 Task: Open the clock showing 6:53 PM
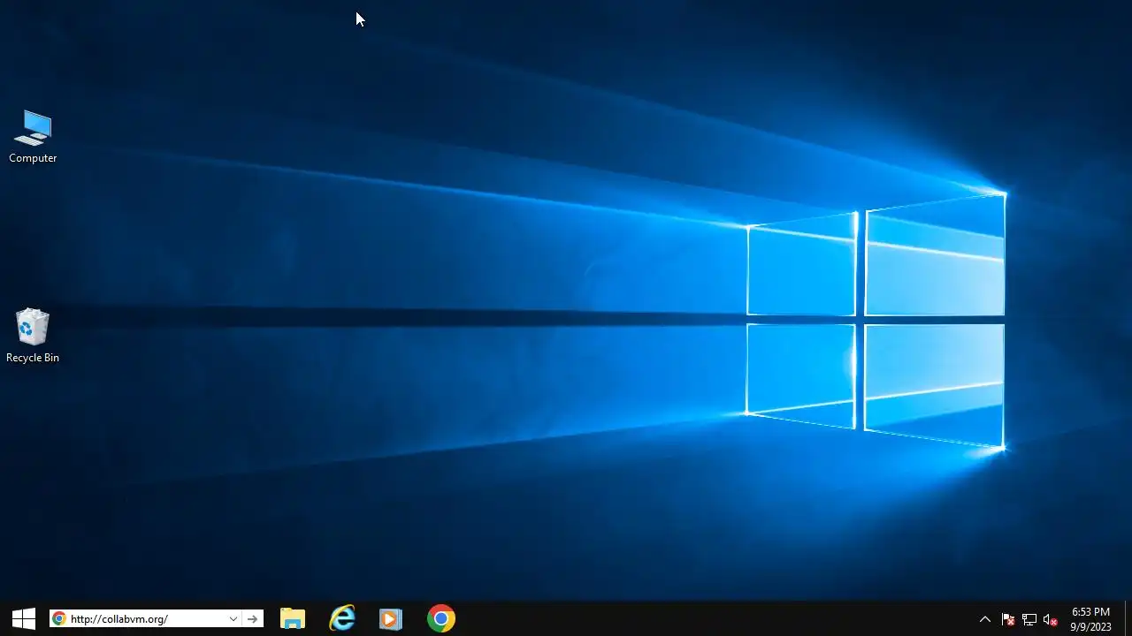point(1090,619)
